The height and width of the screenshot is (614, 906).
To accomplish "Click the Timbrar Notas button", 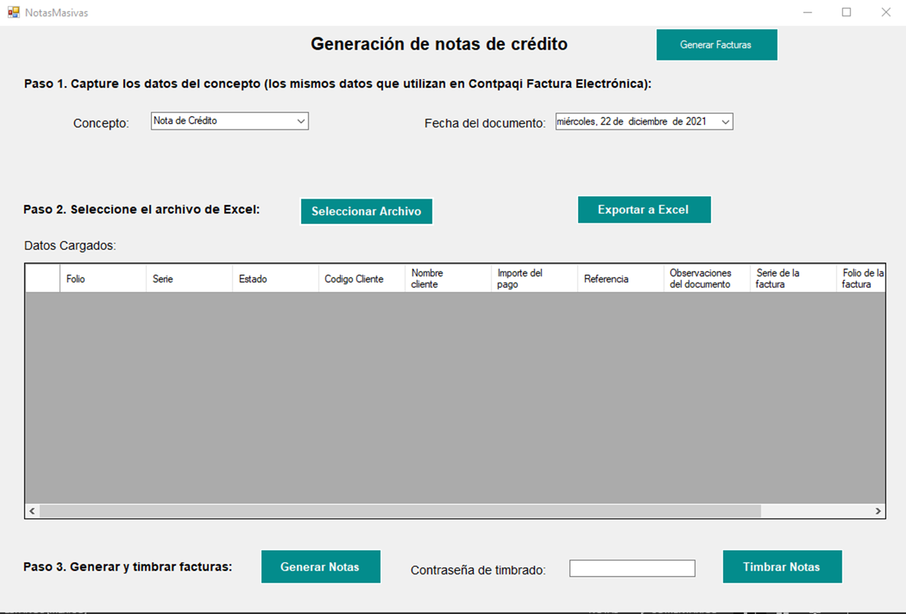I will 781,567.
